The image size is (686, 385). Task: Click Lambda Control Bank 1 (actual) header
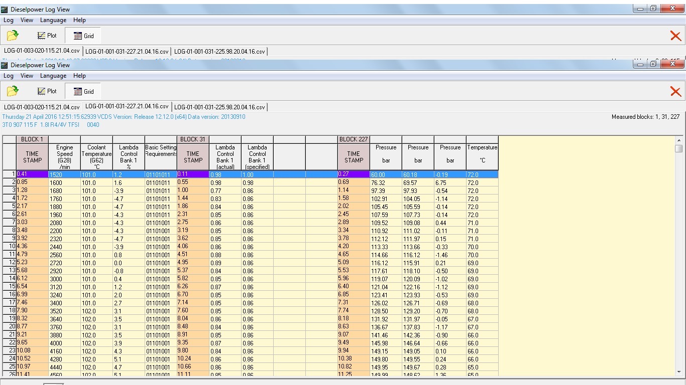click(225, 156)
